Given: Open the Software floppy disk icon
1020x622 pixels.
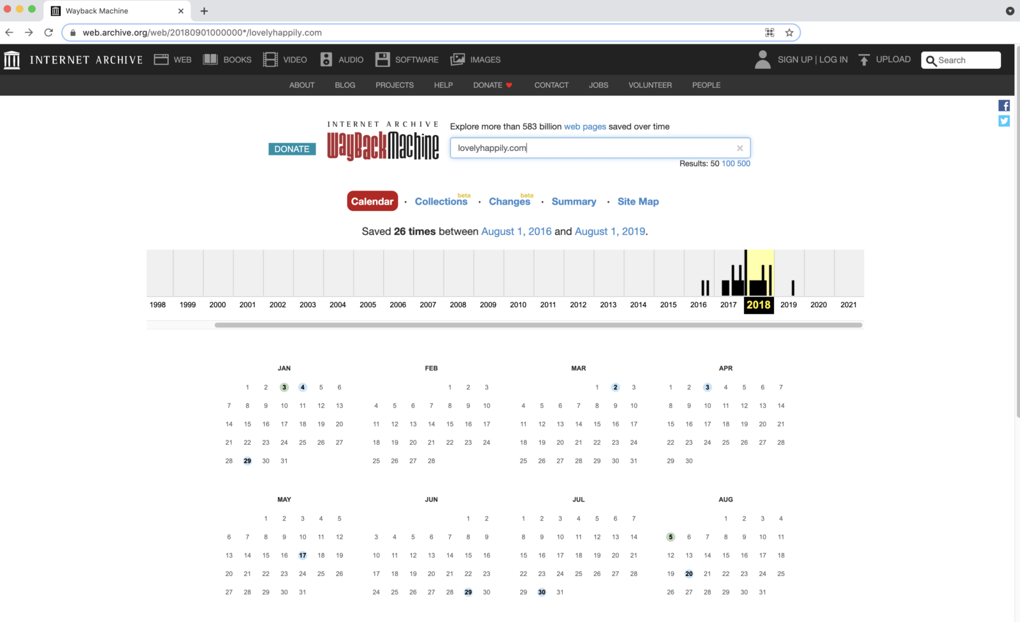Looking at the screenshot, I should click(x=382, y=59).
